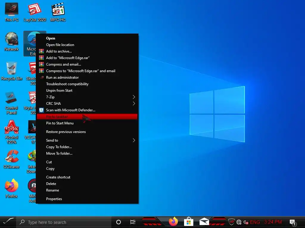
Task: Open the This PC desktop icon
Action: coord(12,12)
